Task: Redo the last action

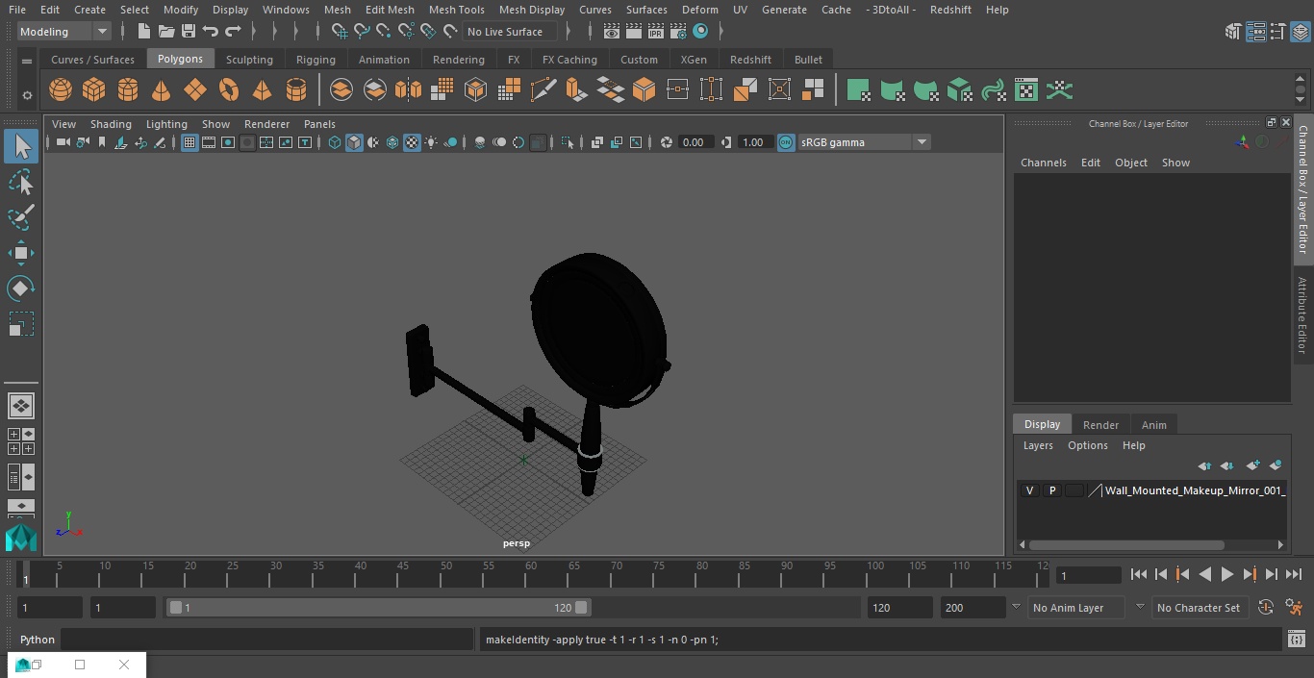Action: (x=233, y=32)
